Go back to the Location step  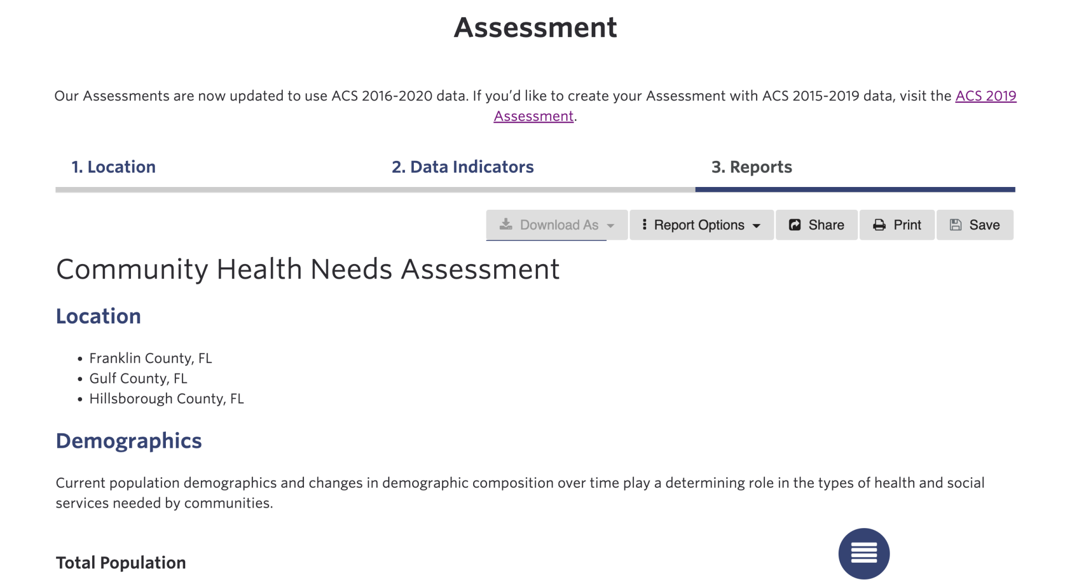point(113,166)
